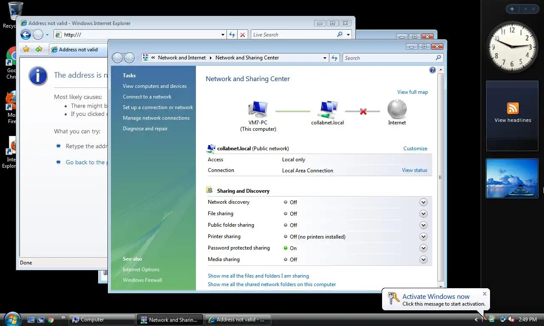This screenshot has width=544, height=326.
Task: Expand File sharing settings
Action: pyautogui.click(x=423, y=214)
